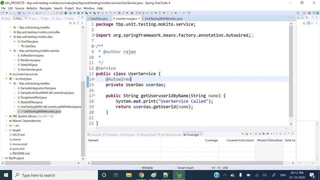
Task: Click Element column header in Coverage
Action: [93, 140]
